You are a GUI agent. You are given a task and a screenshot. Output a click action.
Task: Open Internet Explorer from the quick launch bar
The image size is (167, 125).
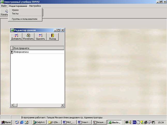pos(22,122)
